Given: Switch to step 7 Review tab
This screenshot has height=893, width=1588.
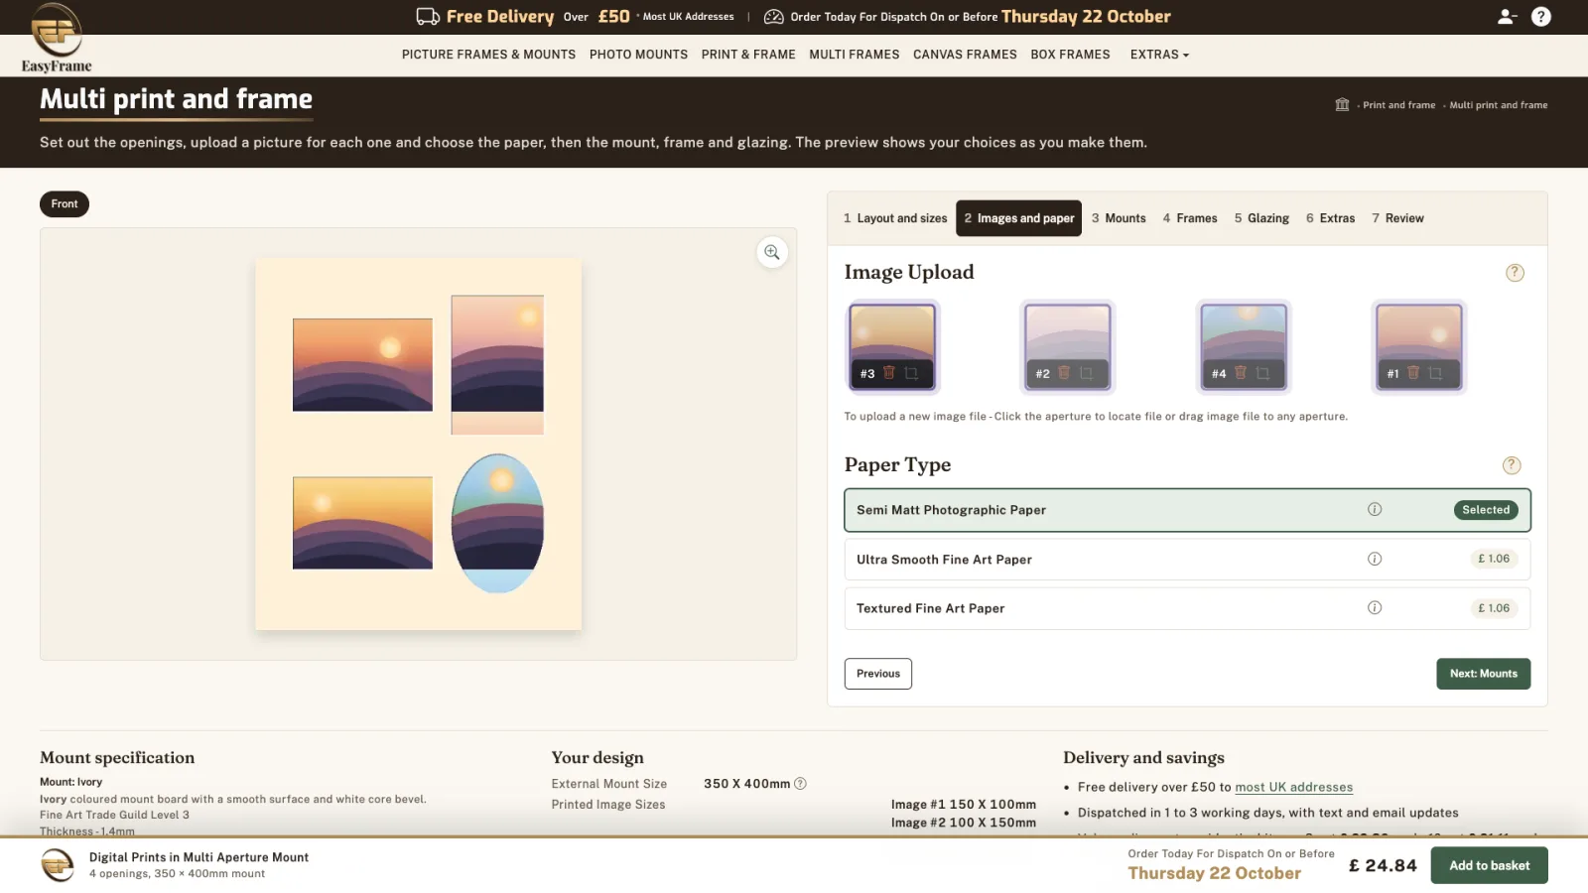Looking at the screenshot, I should pos(1397,218).
